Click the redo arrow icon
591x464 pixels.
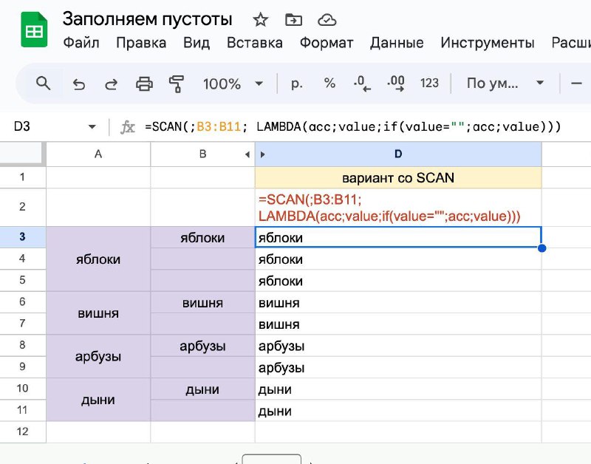tap(112, 83)
